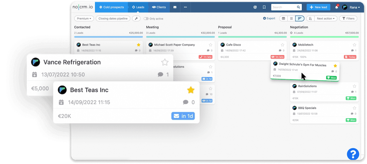367x164 pixels.
Task: Click the bookmark icon in the header
Action: 264,7
